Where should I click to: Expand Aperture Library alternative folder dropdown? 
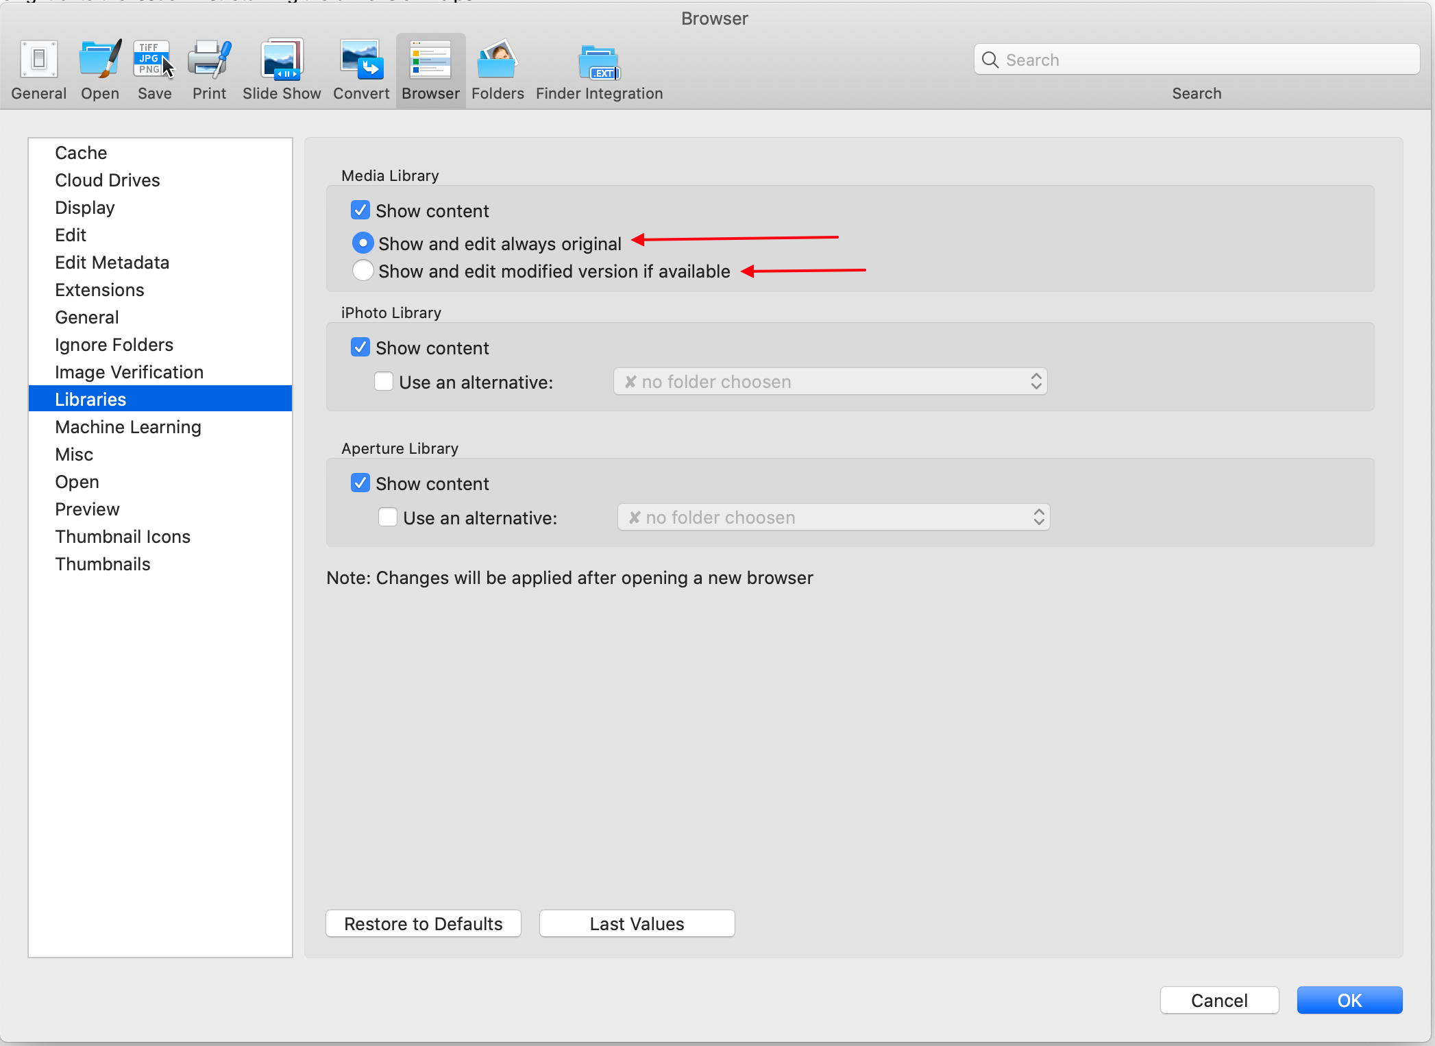coord(1035,517)
